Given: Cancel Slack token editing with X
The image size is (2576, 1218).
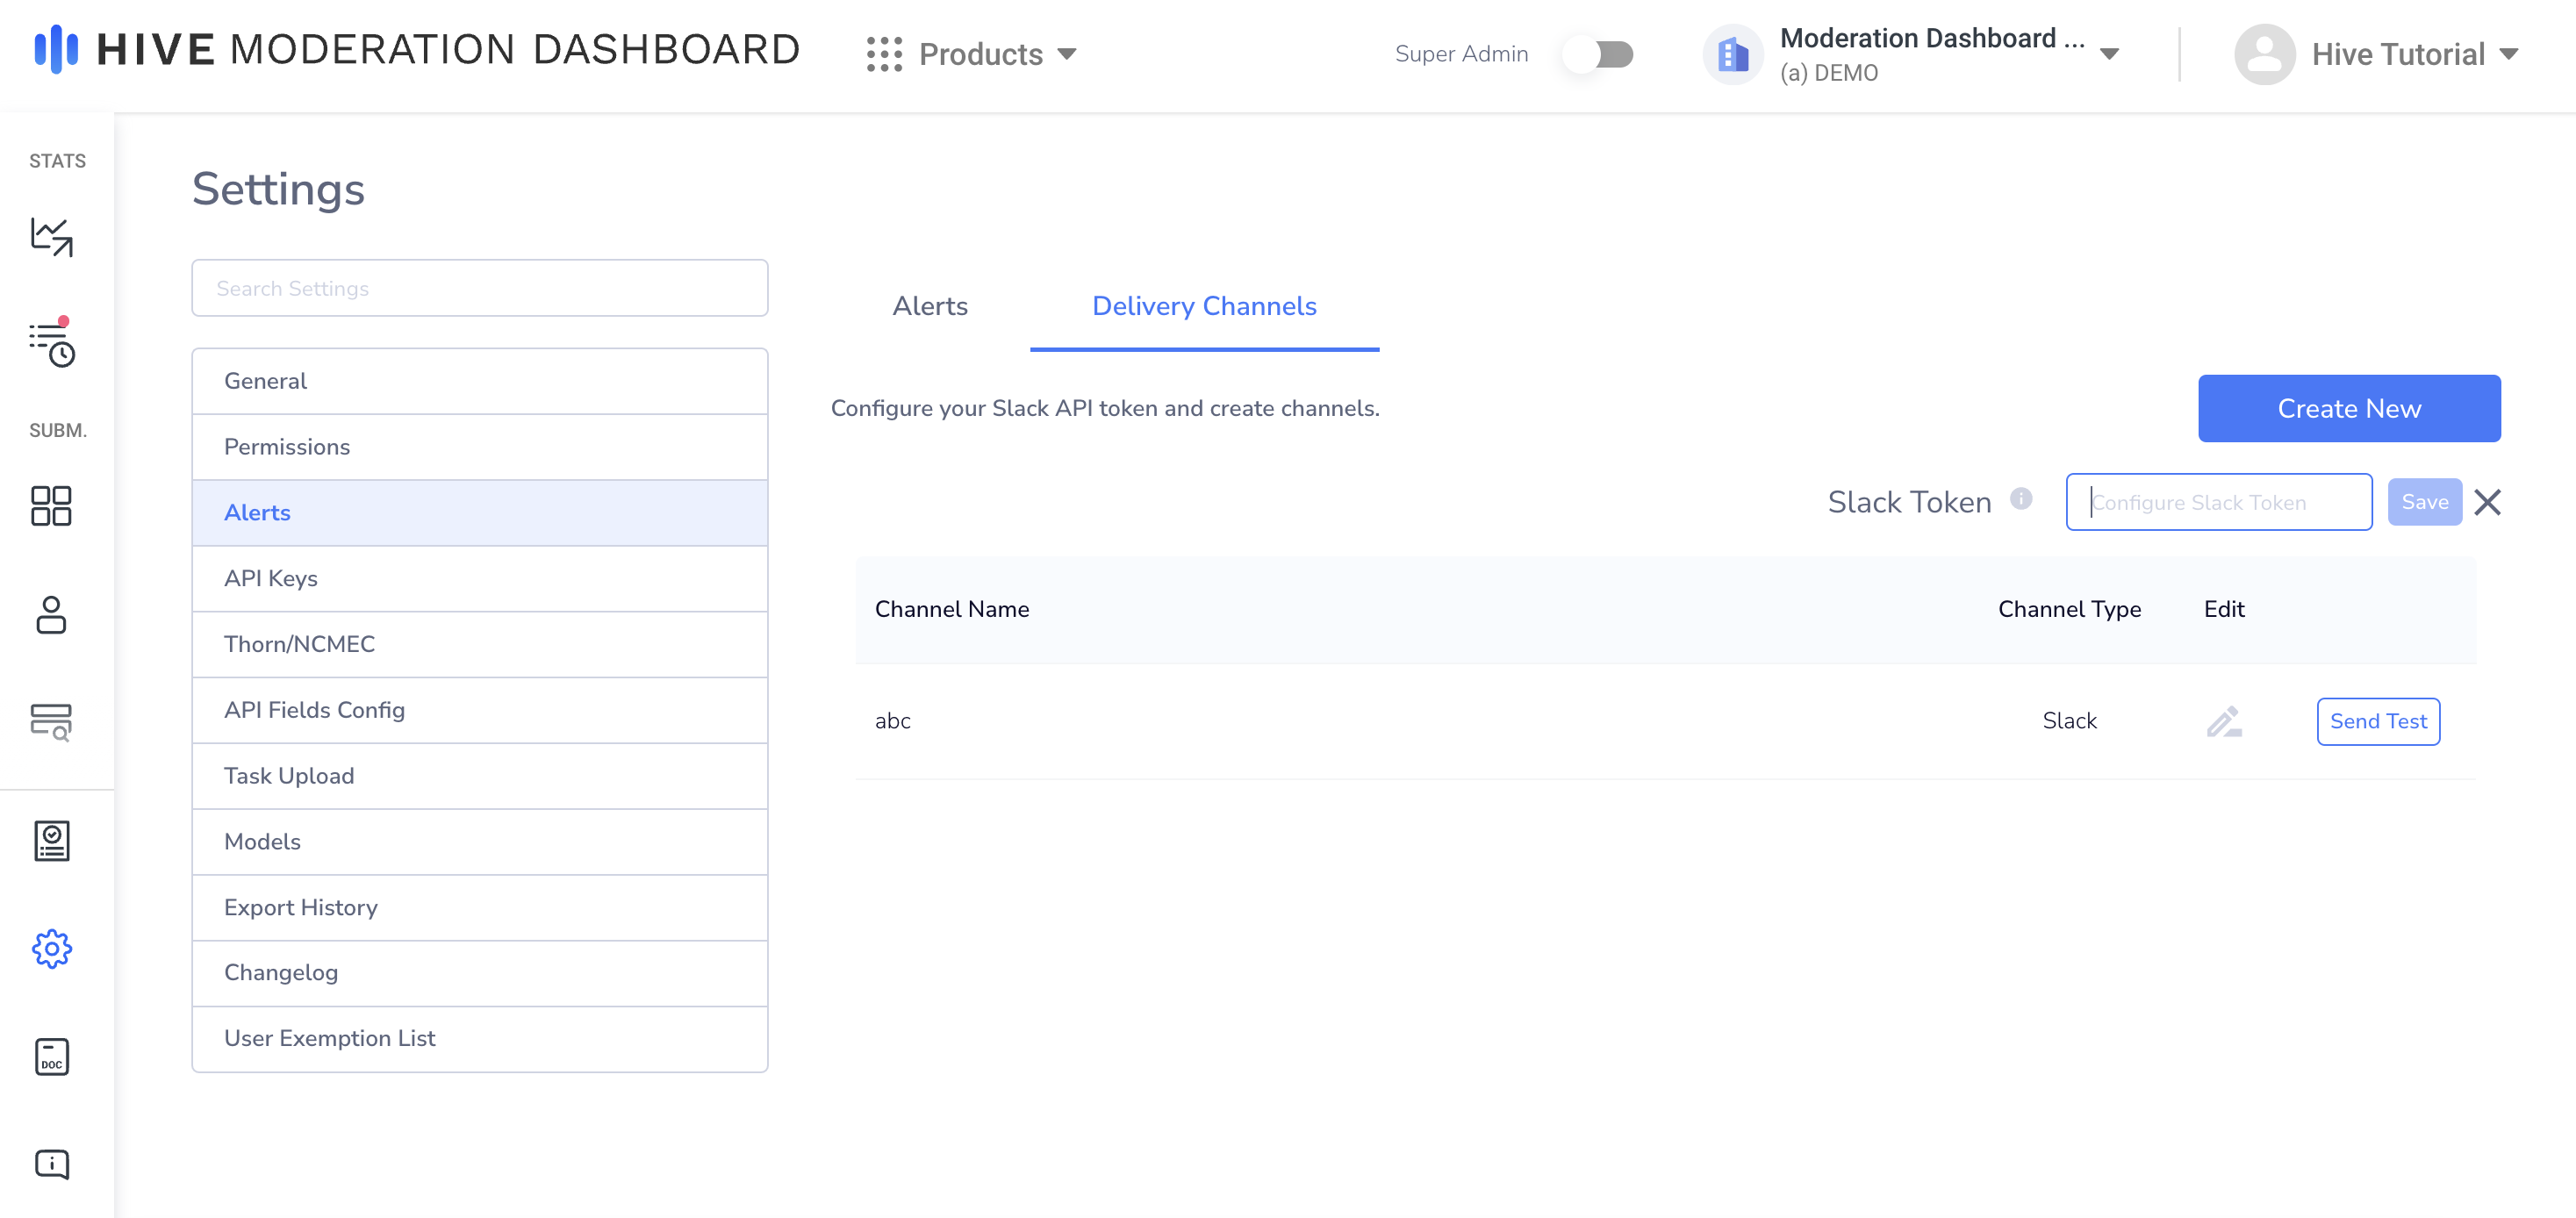Looking at the screenshot, I should click(x=2487, y=502).
